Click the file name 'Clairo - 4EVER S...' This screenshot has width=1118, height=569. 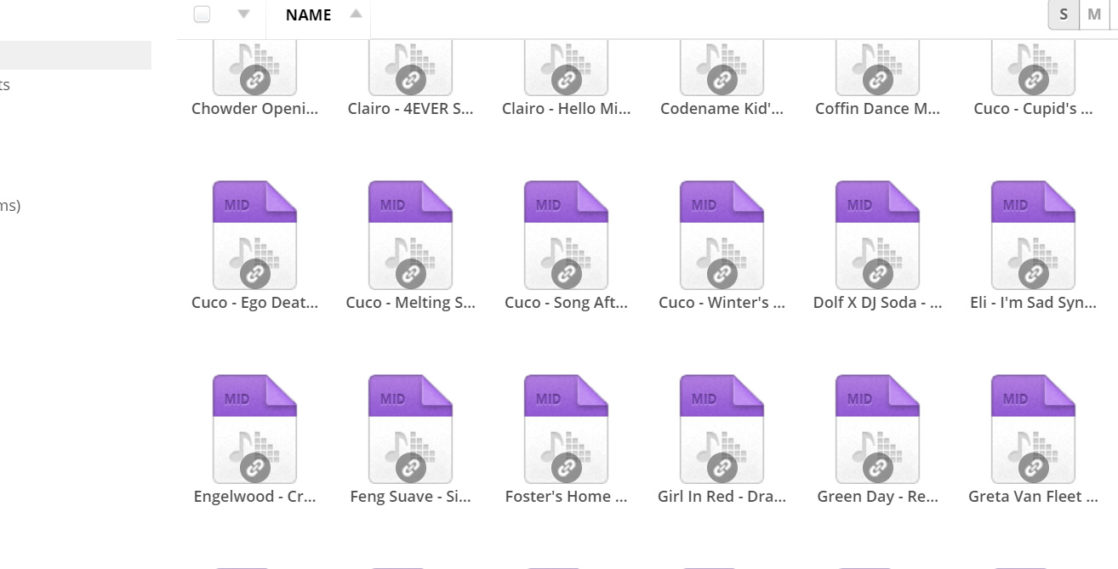coord(410,109)
